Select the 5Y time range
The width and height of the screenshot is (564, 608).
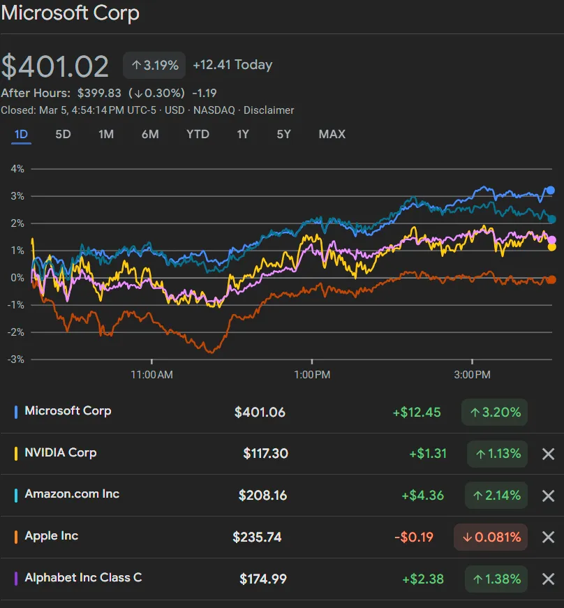pos(283,134)
